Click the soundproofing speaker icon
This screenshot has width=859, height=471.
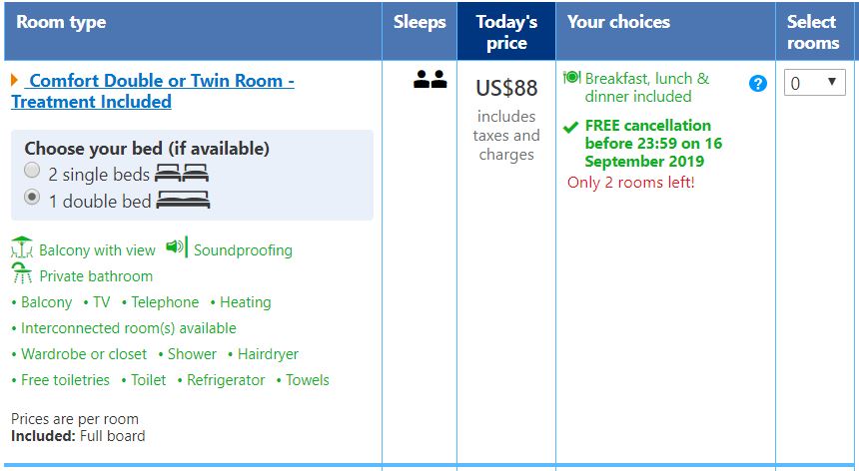pos(177,246)
